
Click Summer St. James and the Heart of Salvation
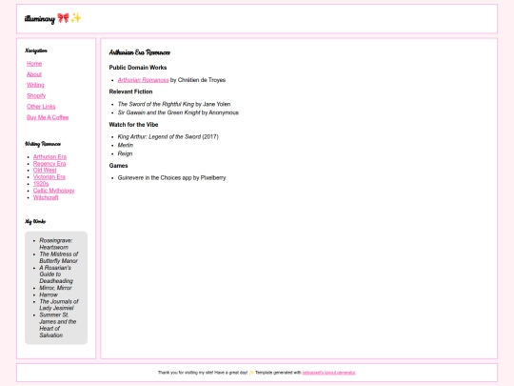[x=58, y=325]
